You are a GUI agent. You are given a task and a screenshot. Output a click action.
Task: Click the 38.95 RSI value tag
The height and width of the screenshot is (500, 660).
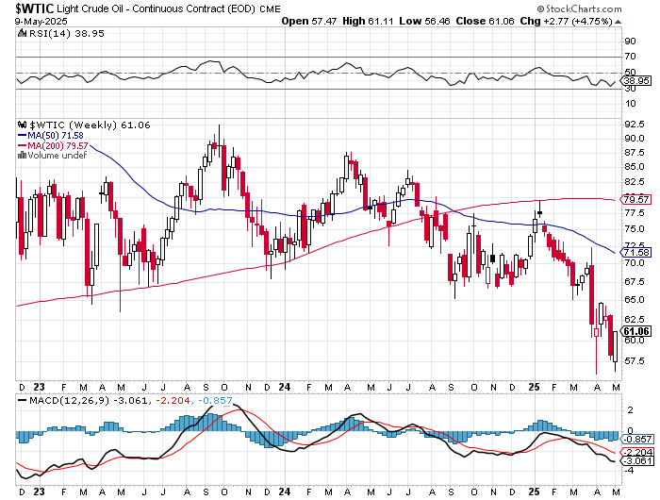(x=638, y=83)
